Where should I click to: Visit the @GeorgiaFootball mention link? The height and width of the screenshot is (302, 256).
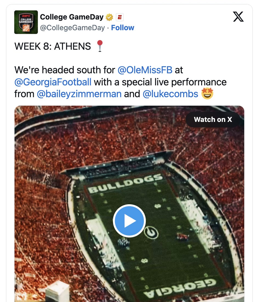pos(53,82)
